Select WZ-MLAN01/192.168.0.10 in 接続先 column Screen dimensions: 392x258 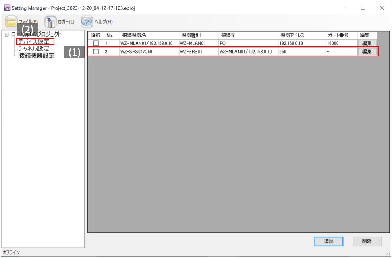[248, 51]
